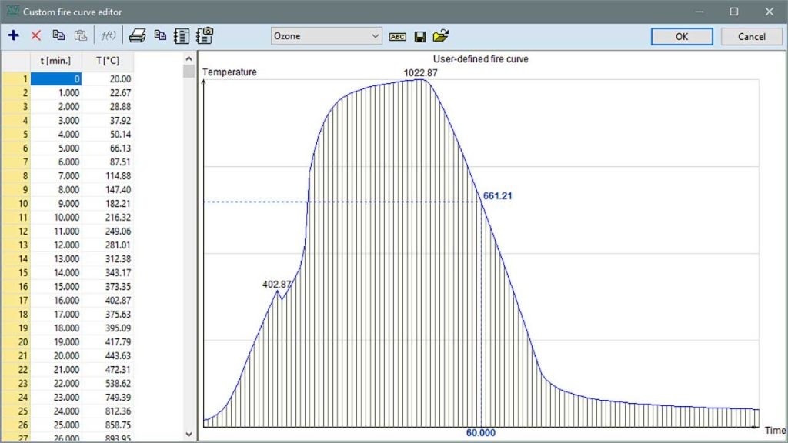Click the camera snapshot report icon
The image size is (788, 443).
click(x=205, y=35)
